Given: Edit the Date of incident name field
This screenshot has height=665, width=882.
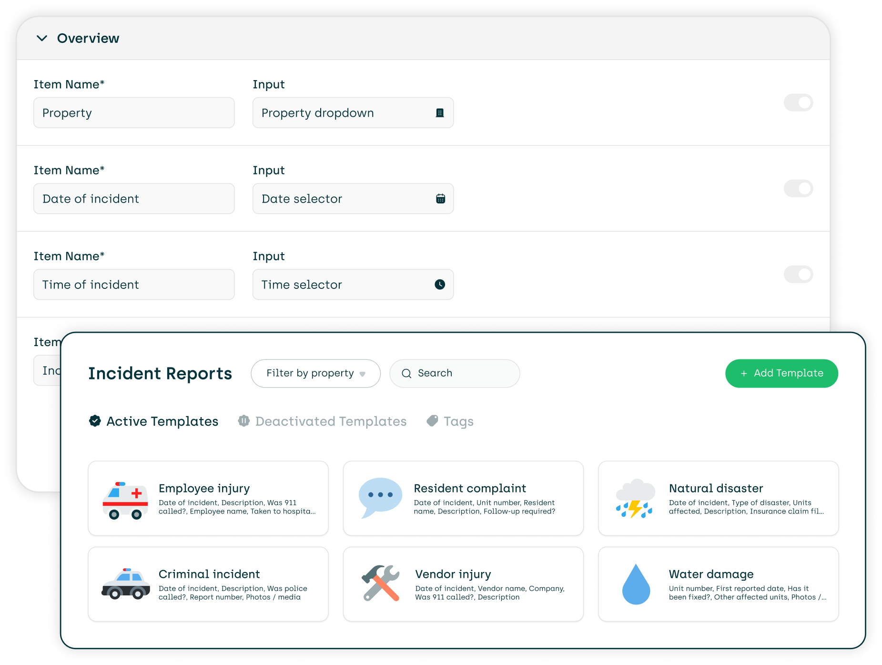Looking at the screenshot, I should coord(134,199).
